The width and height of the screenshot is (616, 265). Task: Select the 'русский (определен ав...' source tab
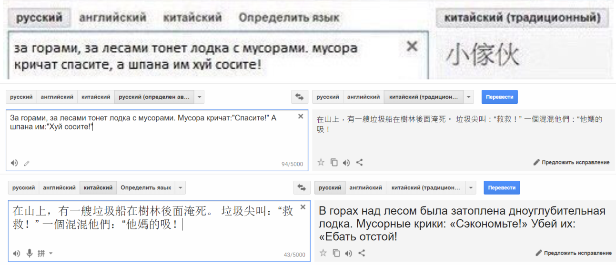[x=154, y=97]
